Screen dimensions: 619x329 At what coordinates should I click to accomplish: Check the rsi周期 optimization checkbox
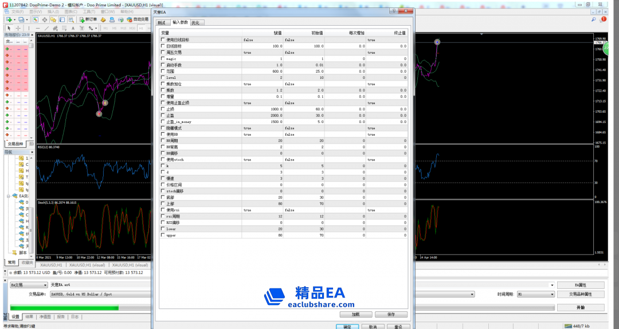163,216
